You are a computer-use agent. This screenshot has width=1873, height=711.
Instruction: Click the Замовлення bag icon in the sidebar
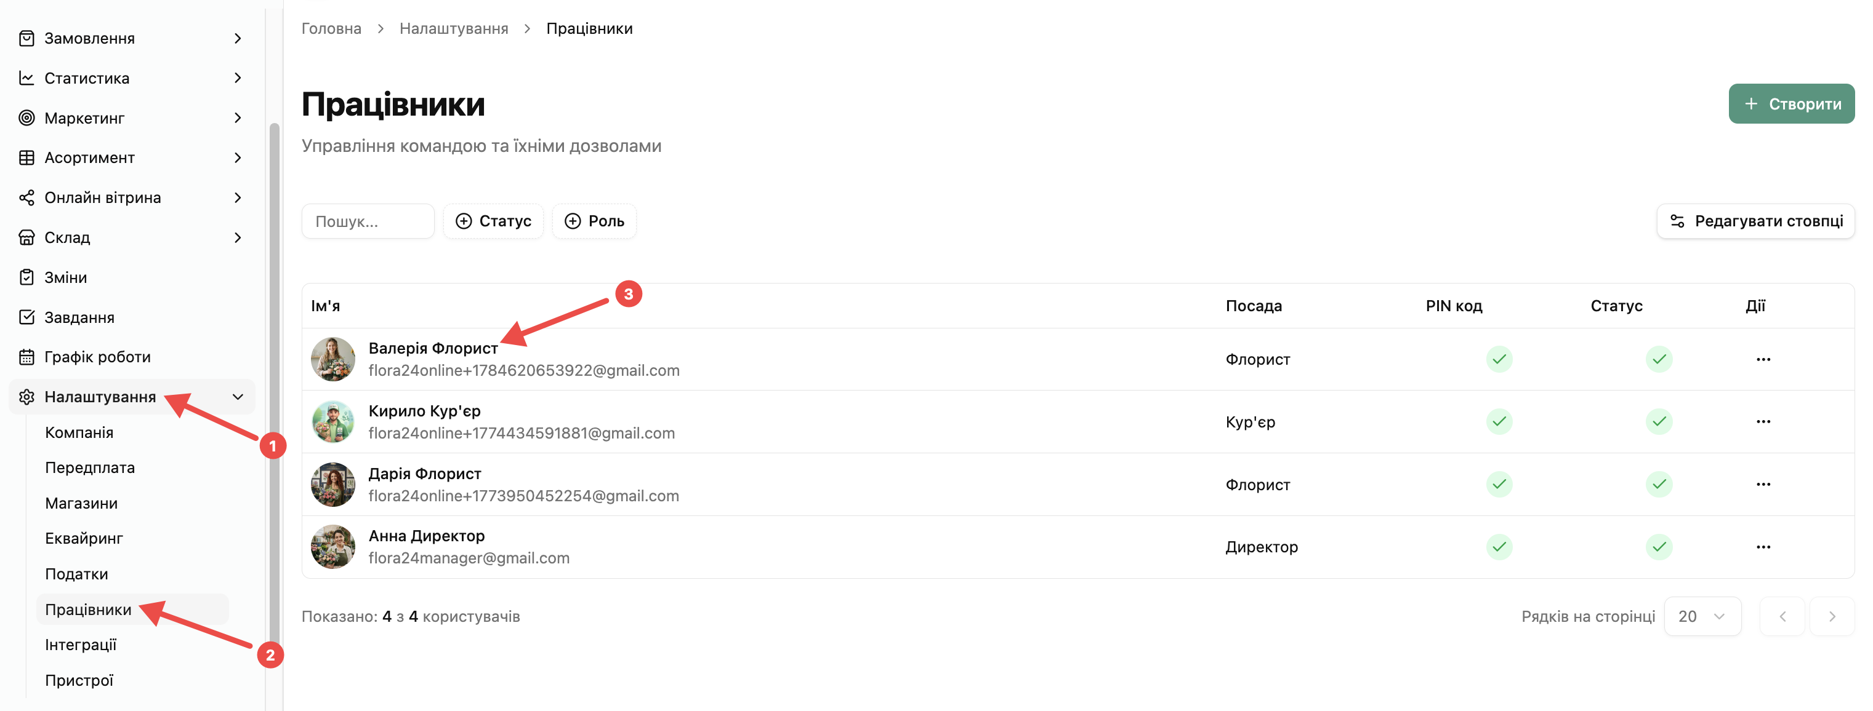pos(27,39)
